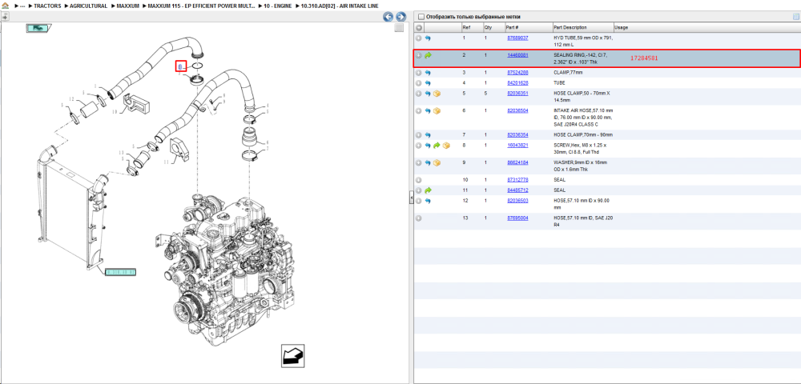Click the plus icon in the table header
The width and height of the screenshot is (801, 384).
coord(418,27)
